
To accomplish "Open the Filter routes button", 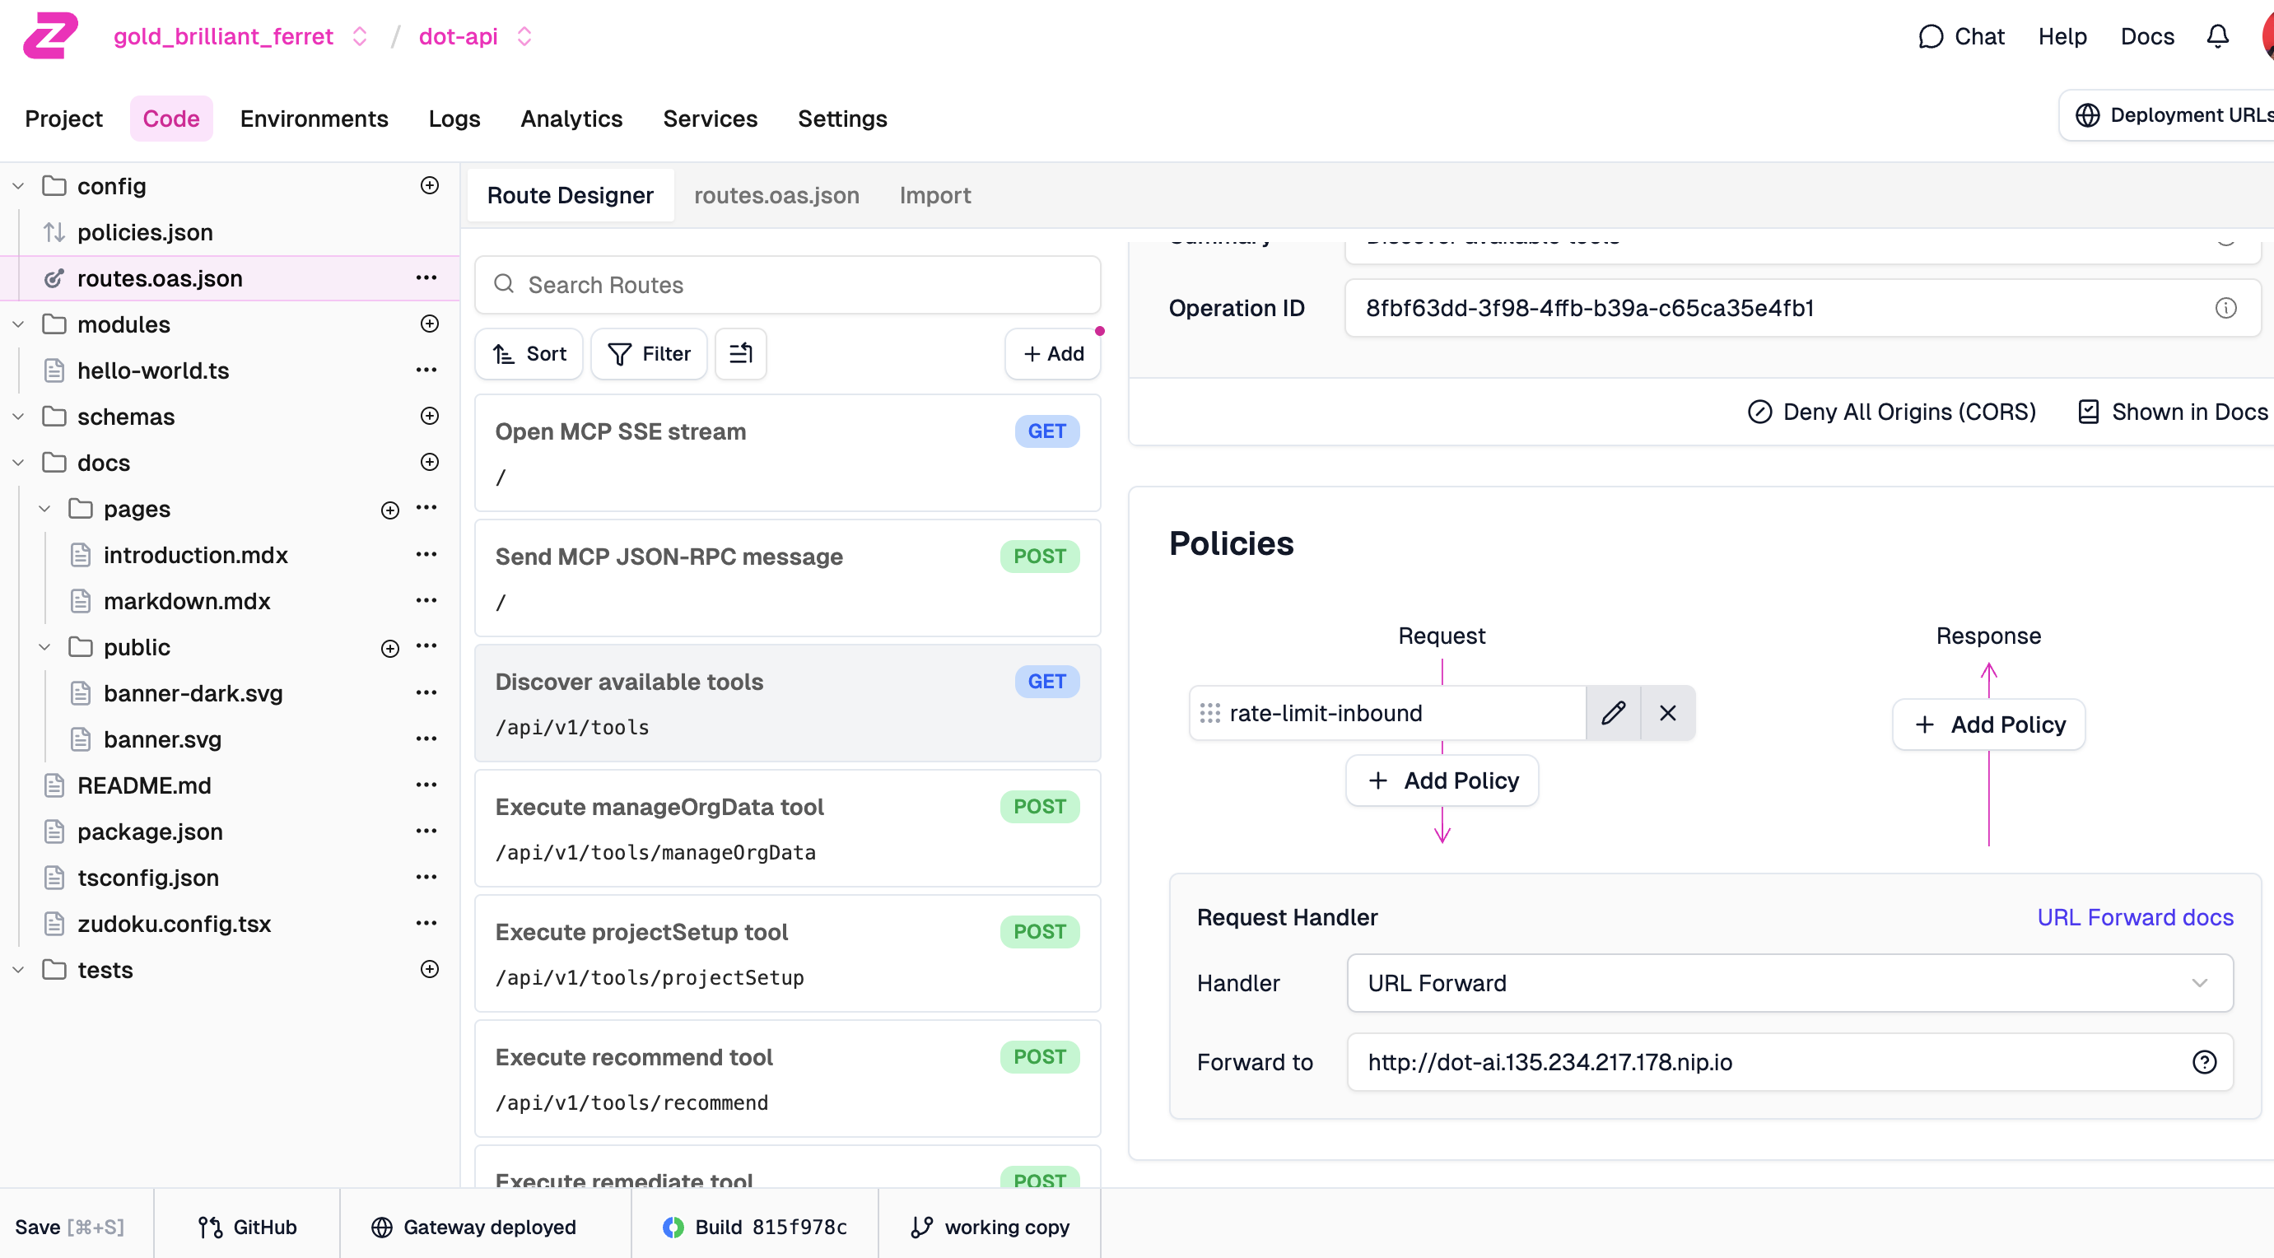I will [649, 353].
